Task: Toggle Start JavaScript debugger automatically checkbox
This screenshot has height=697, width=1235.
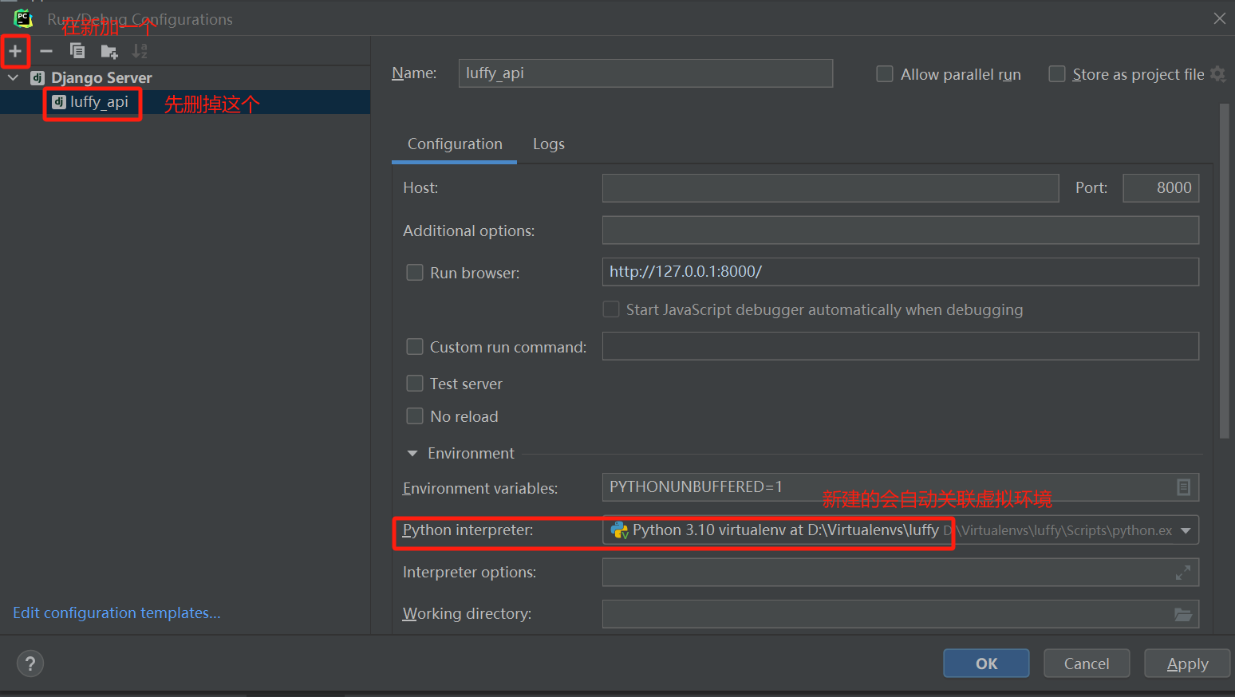Action: click(611, 309)
